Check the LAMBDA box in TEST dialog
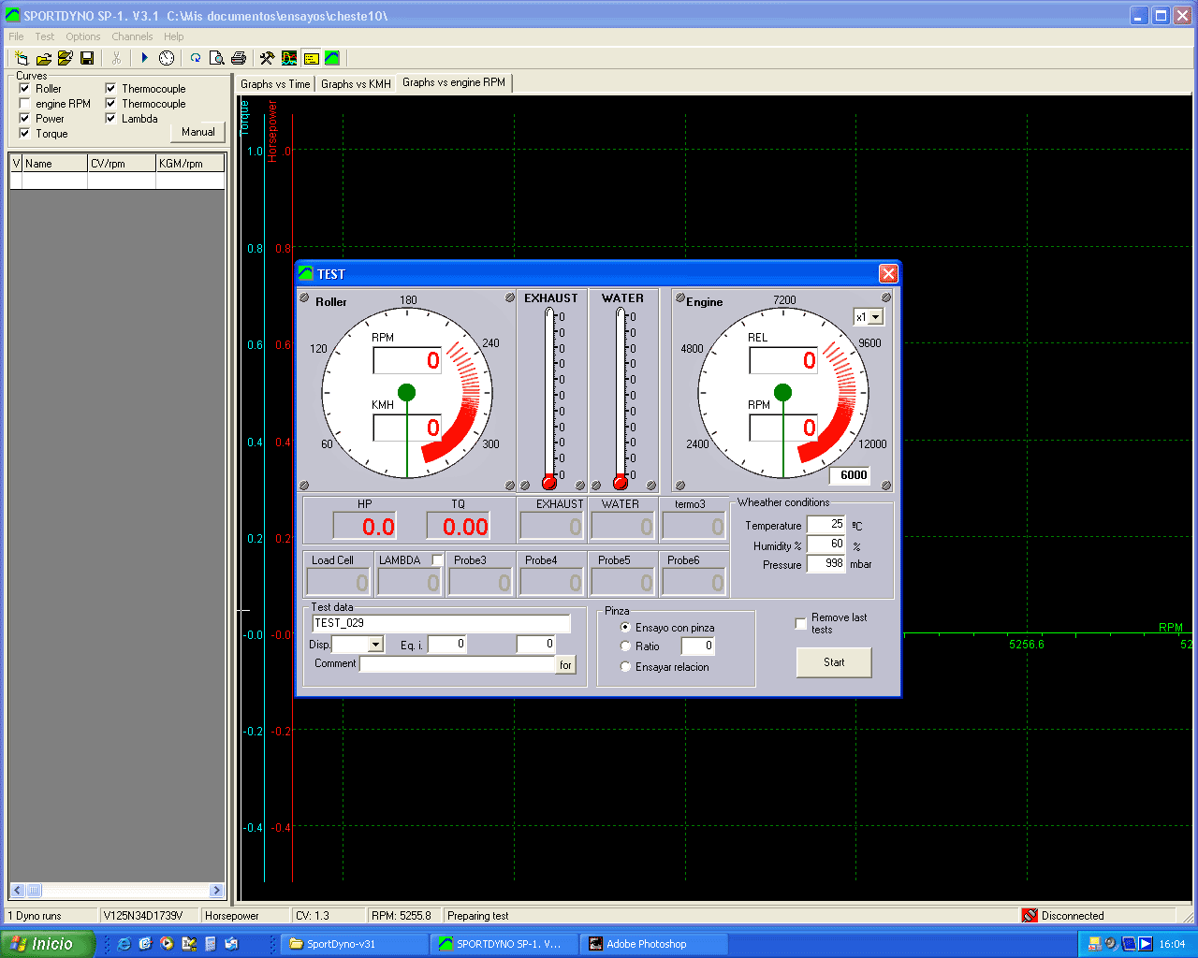 (437, 559)
